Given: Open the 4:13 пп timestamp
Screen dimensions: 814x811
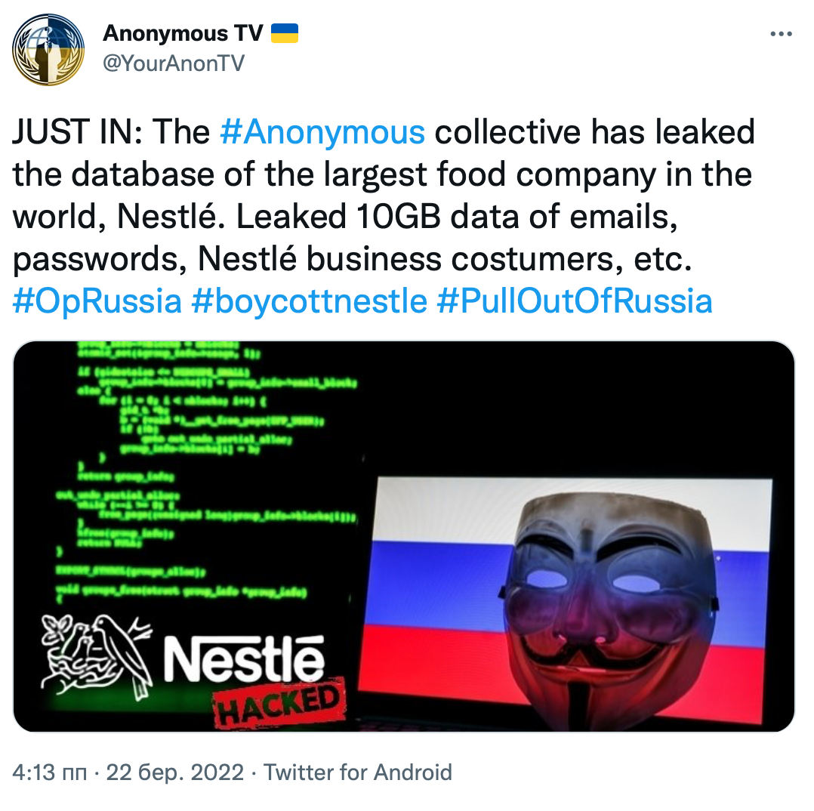Looking at the screenshot, I should [x=50, y=773].
